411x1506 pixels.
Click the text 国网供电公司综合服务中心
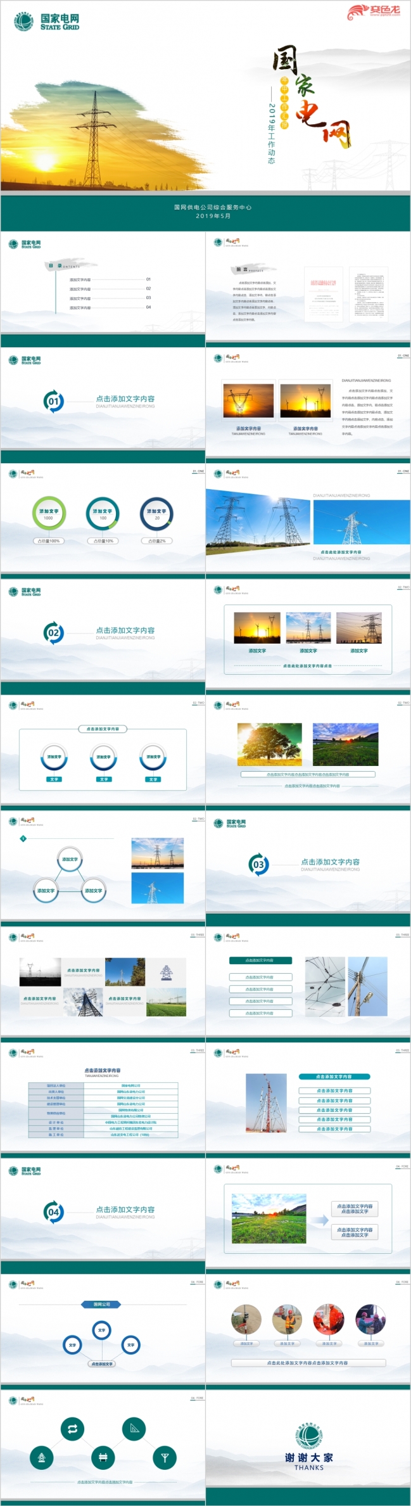click(213, 207)
